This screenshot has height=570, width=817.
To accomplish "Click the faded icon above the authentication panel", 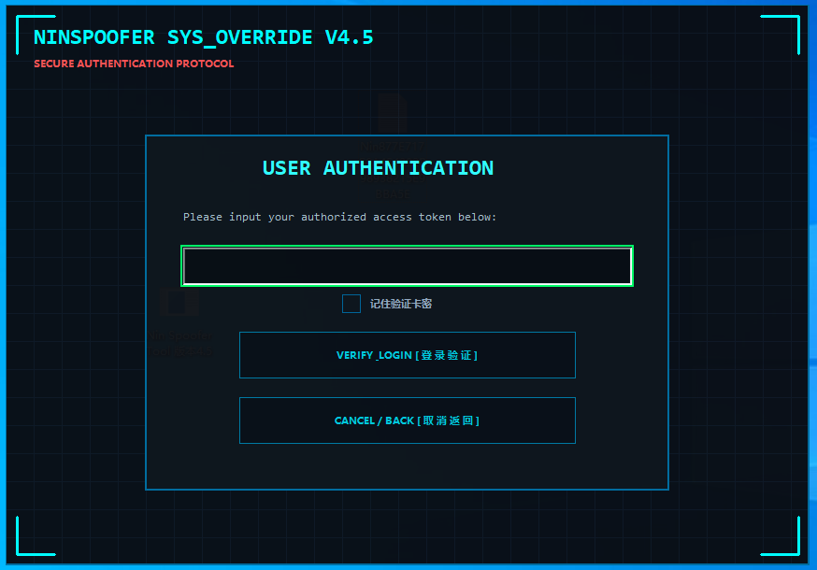I will [x=393, y=114].
